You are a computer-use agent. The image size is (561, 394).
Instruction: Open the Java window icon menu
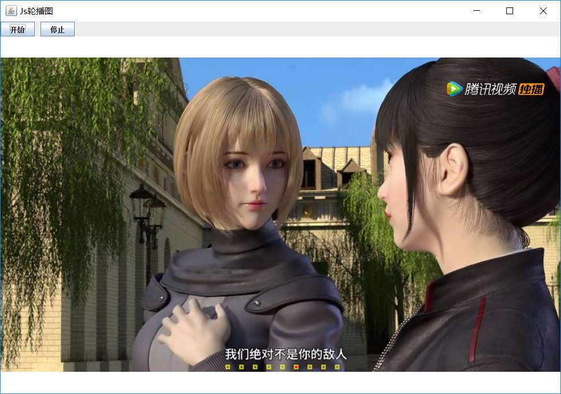[x=11, y=11]
